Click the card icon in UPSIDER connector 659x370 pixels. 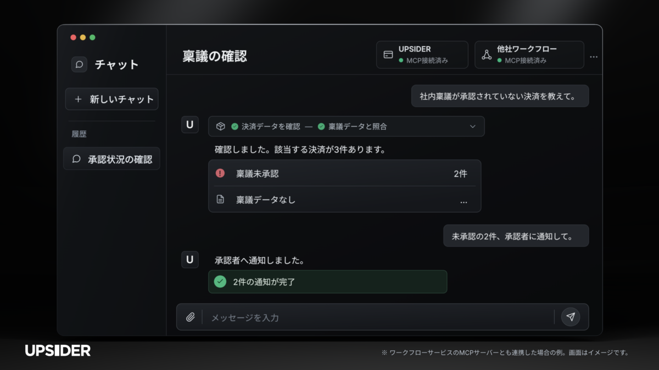pyautogui.click(x=388, y=55)
